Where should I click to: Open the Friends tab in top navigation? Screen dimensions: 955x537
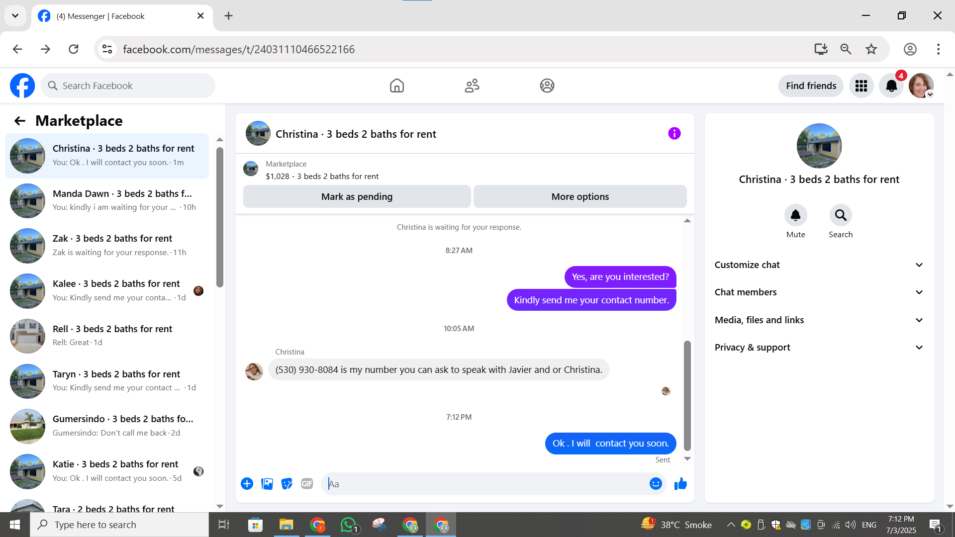[472, 86]
